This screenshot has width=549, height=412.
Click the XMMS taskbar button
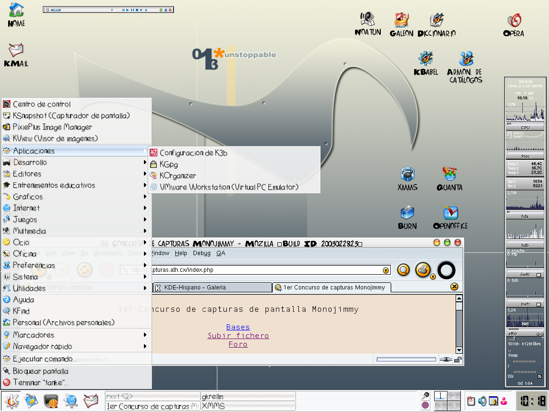pyautogui.click(x=248, y=406)
